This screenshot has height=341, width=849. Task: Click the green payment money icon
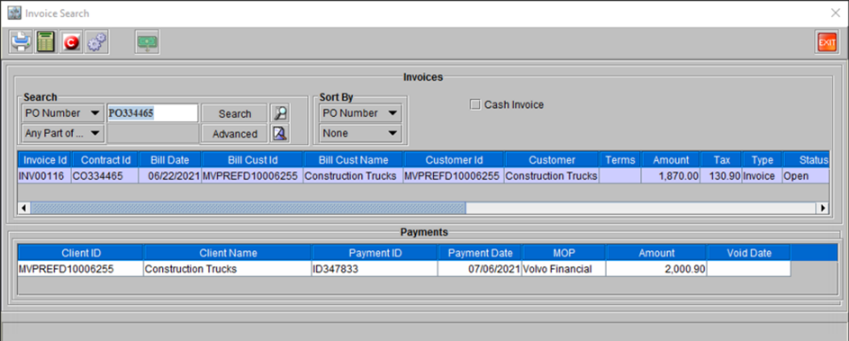pyautogui.click(x=147, y=42)
